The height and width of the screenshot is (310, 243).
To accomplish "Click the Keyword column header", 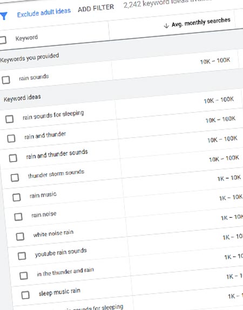I will pos(26,38).
